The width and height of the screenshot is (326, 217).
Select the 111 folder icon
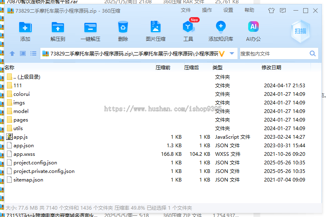click(9, 85)
